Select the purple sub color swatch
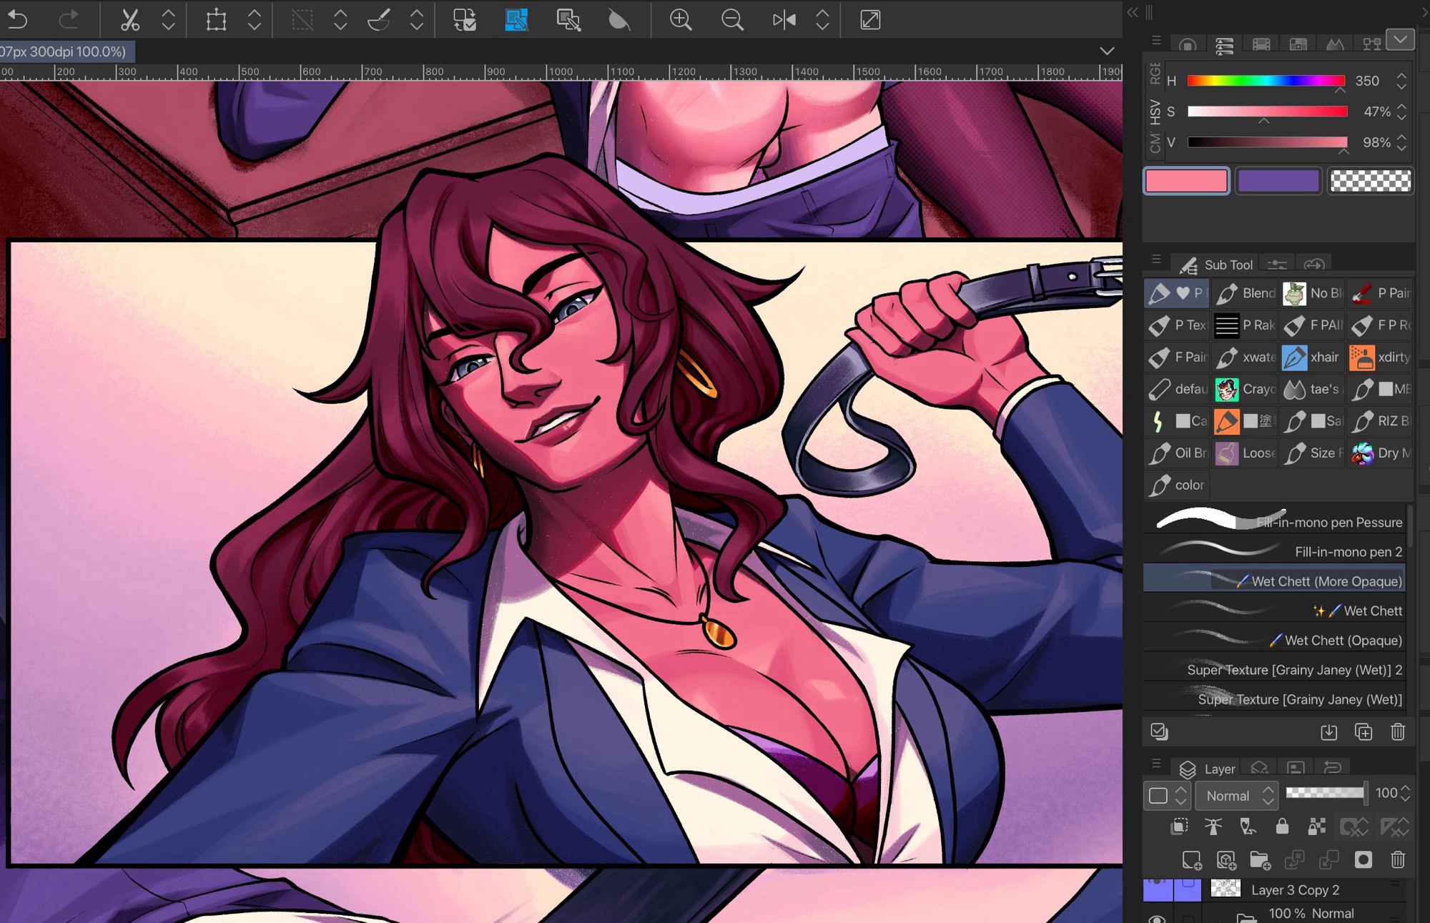1430x923 pixels. [1278, 181]
